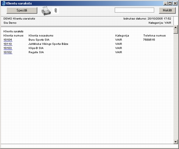Click the Kategorija: VAIR header text

coord(160,23)
